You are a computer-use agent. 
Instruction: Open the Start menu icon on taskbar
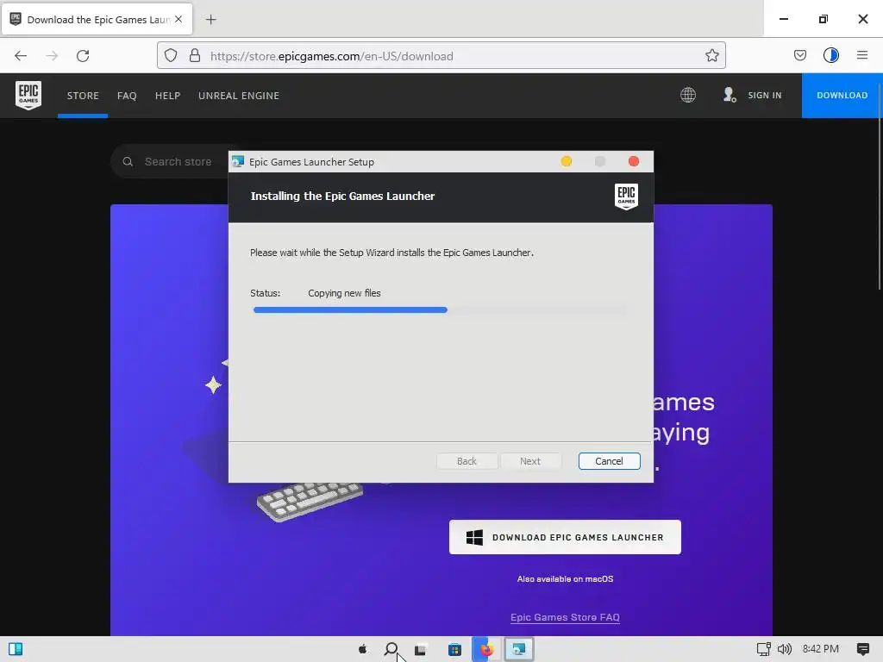(x=16, y=649)
